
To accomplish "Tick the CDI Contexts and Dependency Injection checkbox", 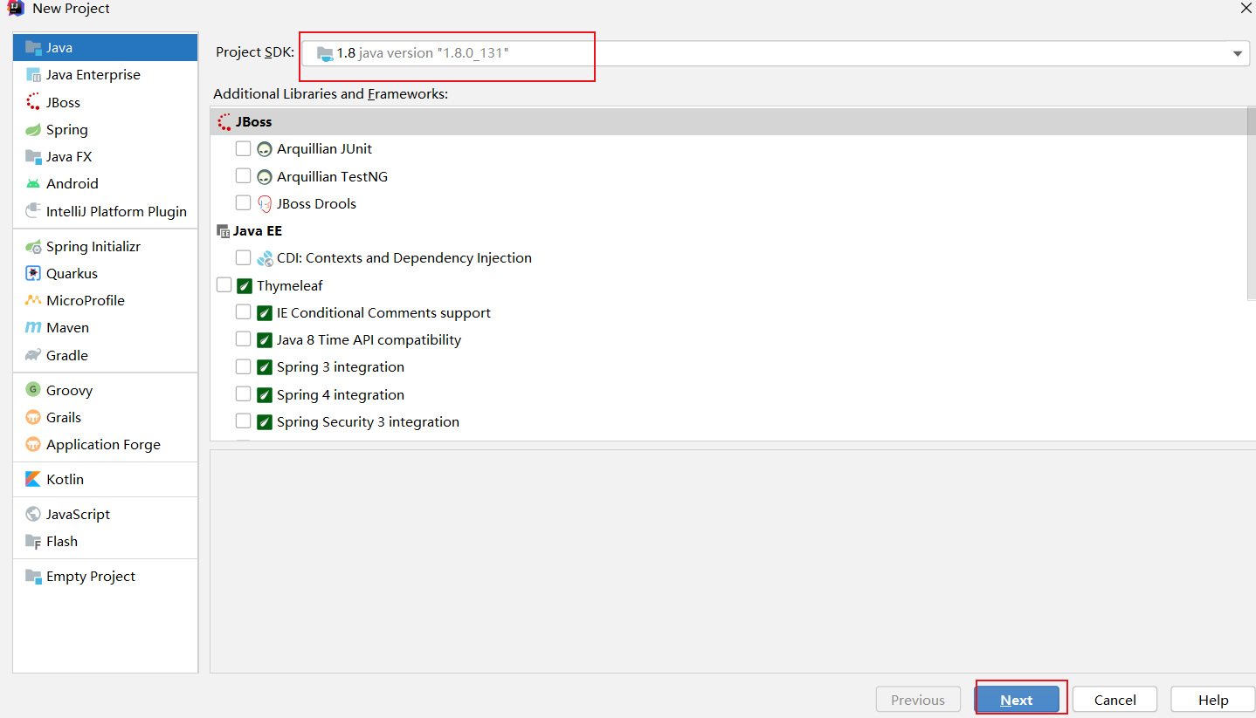I will 243,257.
